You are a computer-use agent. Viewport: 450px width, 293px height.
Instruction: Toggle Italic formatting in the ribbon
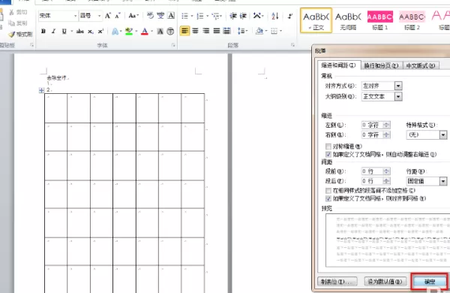53,32
